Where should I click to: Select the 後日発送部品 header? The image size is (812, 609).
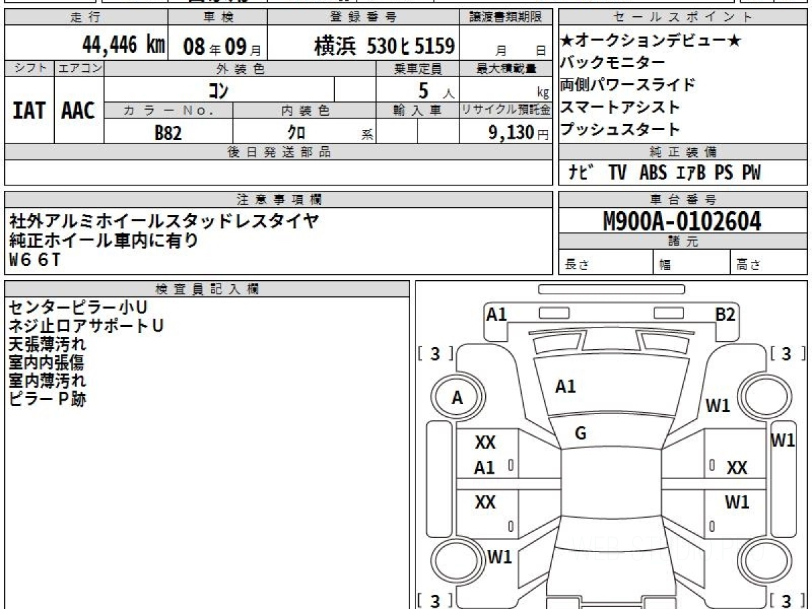(279, 152)
